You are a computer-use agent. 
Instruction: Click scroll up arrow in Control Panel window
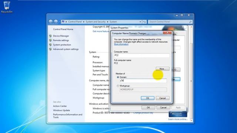click(x=191, y=27)
